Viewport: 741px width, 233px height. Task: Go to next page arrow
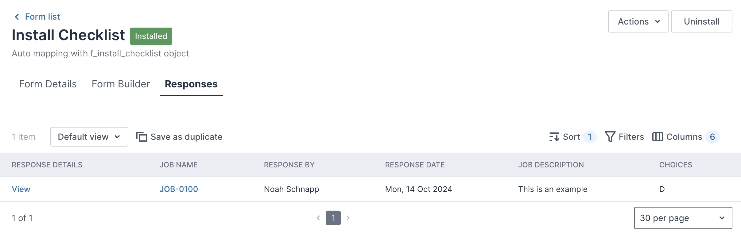[x=348, y=218]
